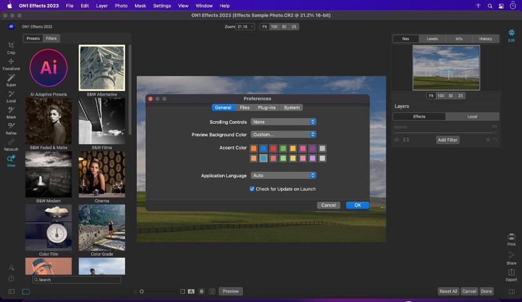This screenshot has width=522, height=302.
Task: Open the Scrolling Controls dropdown
Action: click(x=283, y=122)
